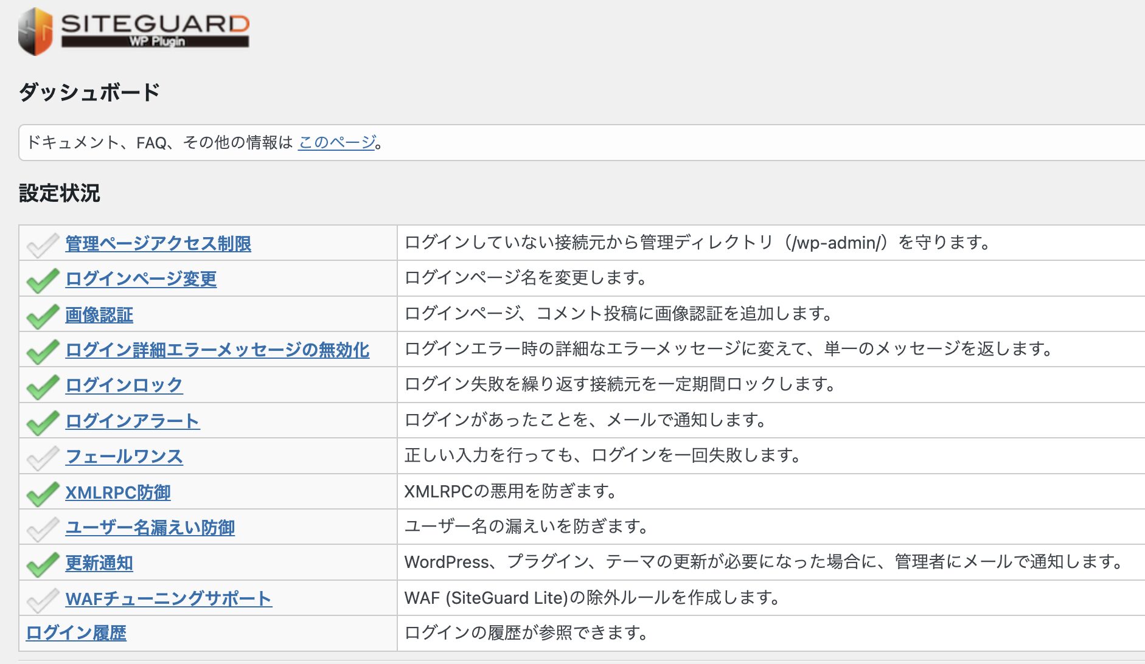Select the 管理ページアクセス制限 link
Screen dimensions: 1145x664
point(159,243)
